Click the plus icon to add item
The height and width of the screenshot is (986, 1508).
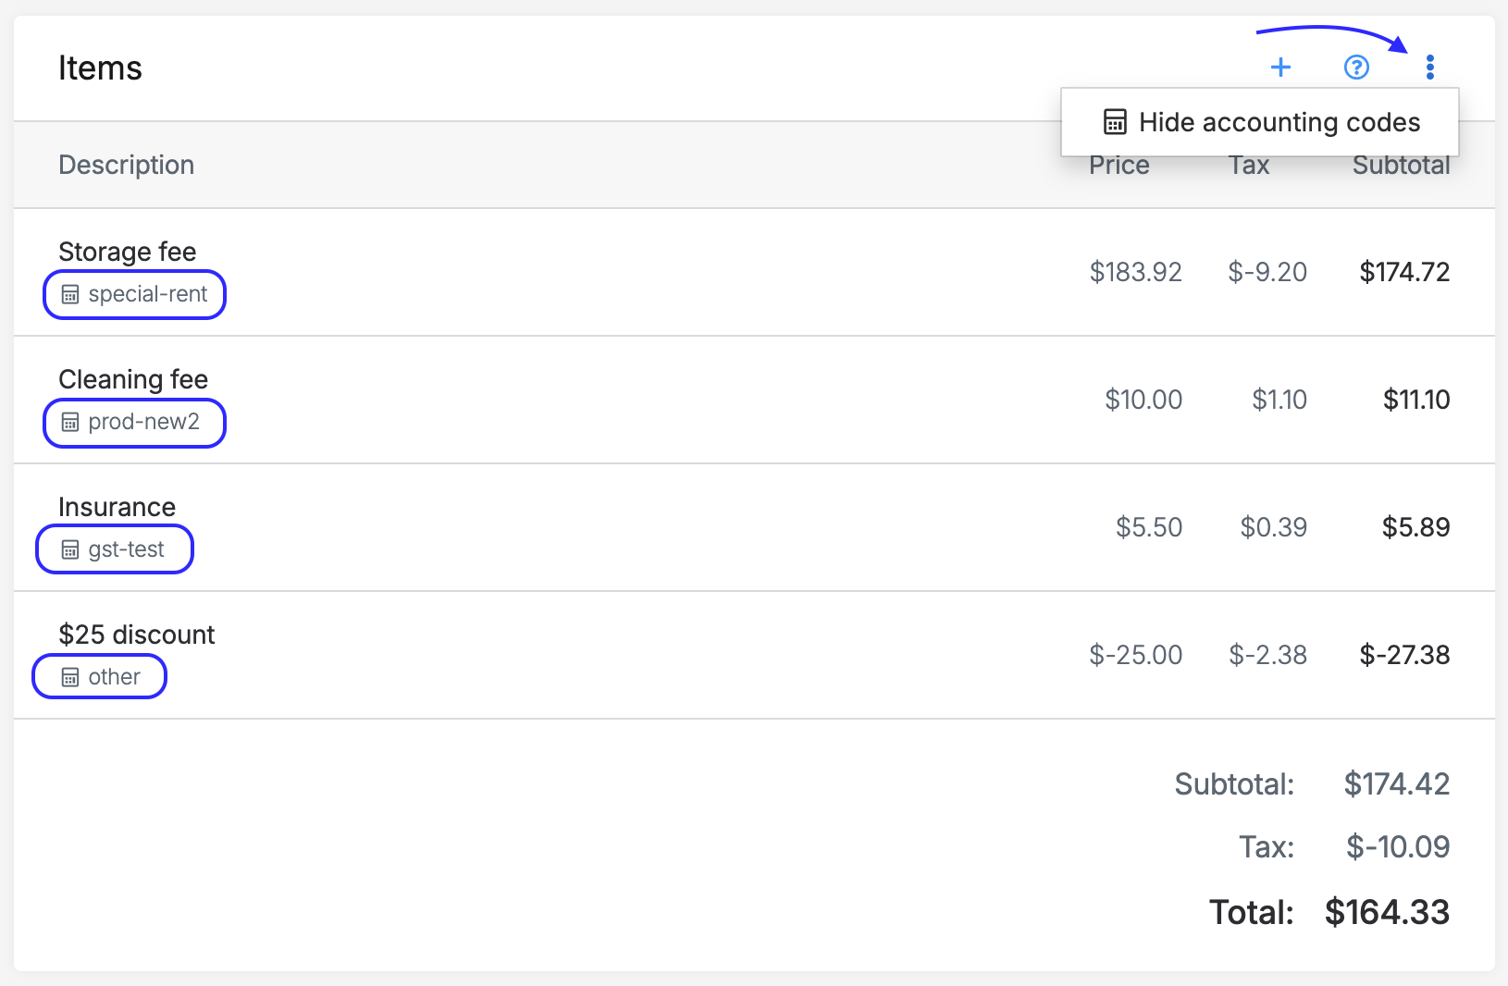click(x=1280, y=68)
